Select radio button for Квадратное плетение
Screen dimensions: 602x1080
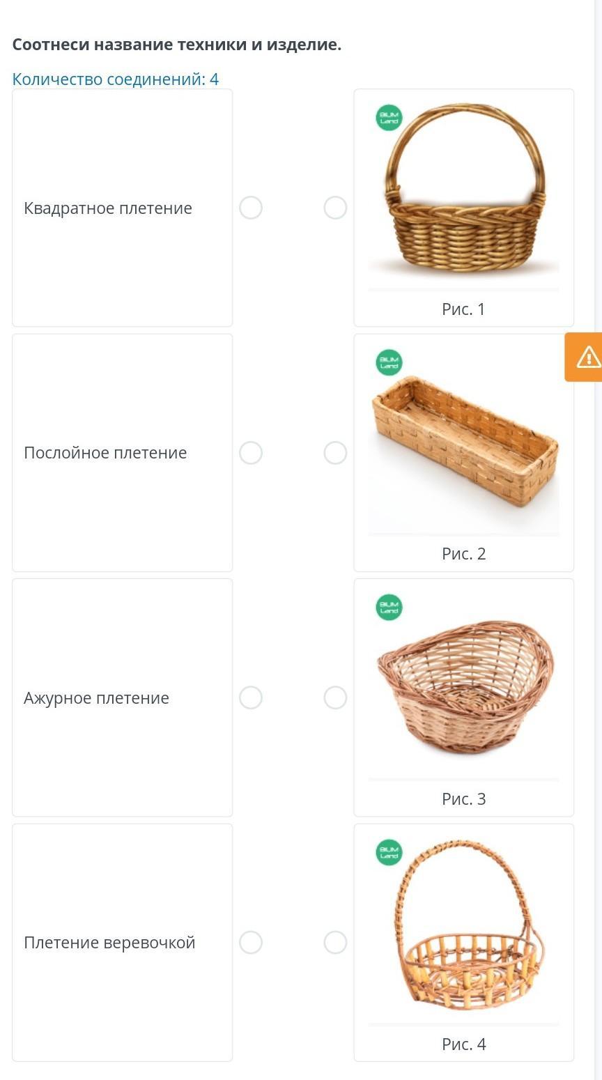coord(251,208)
